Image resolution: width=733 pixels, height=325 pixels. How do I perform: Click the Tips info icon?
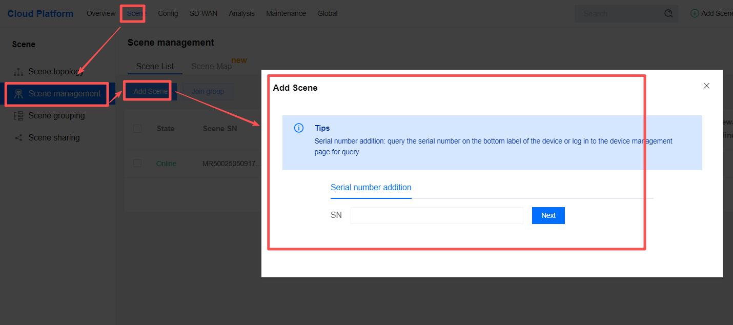coord(299,128)
